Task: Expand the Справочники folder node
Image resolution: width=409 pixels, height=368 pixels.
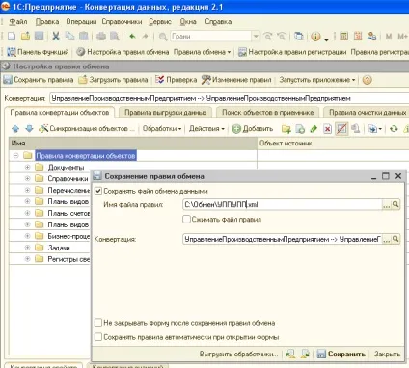Action: (x=27, y=178)
